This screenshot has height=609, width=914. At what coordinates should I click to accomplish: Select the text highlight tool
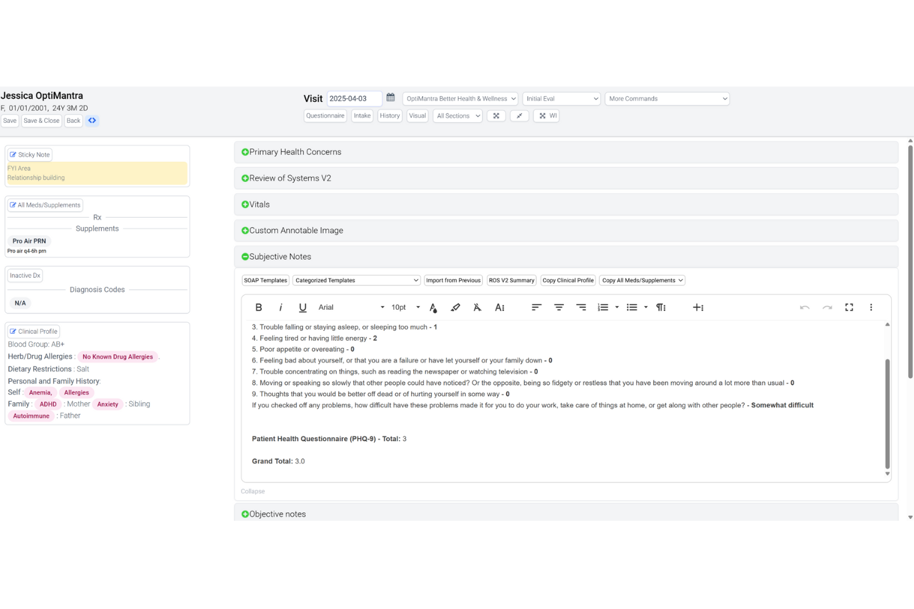coord(456,307)
